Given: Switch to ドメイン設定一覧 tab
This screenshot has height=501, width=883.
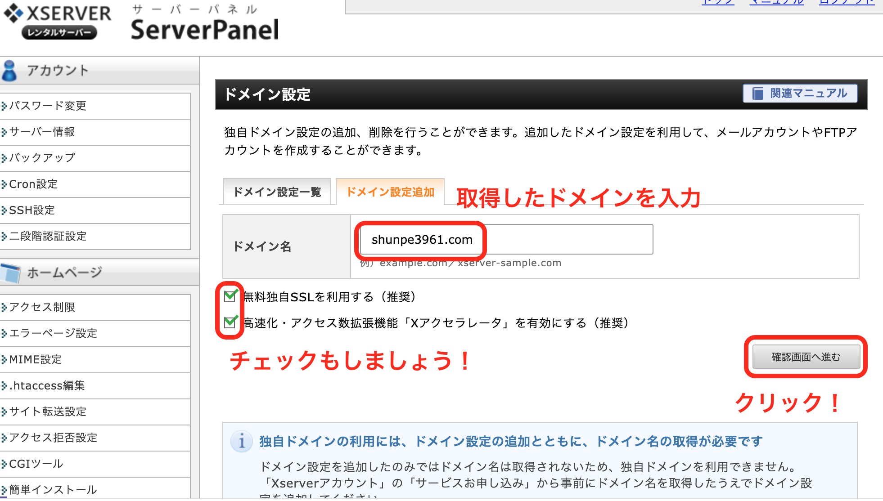Looking at the screenshot, I should click(x=277, y=192).
